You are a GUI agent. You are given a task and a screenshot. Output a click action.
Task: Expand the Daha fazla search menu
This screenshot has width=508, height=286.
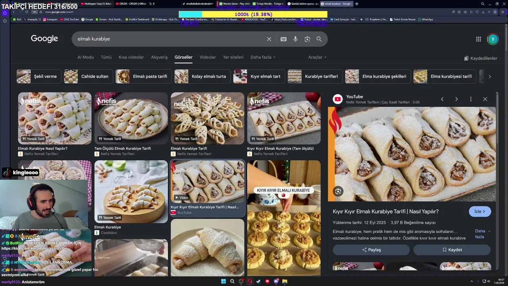(263, 57)
